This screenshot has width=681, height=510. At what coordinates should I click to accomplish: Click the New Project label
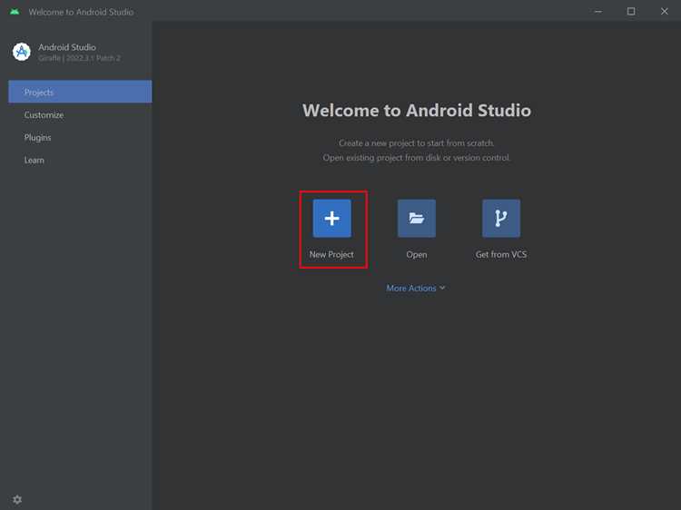coord(331,255)
